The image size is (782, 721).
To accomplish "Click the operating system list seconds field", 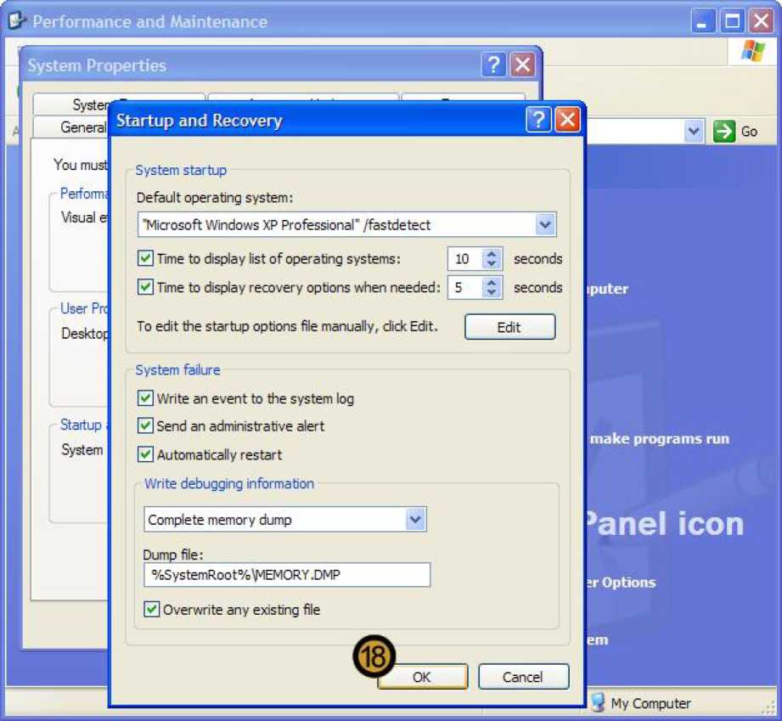I will [x=464, y=259].
